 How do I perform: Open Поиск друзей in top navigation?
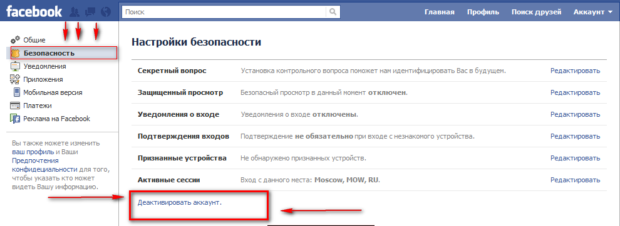[x=536, y=12]
